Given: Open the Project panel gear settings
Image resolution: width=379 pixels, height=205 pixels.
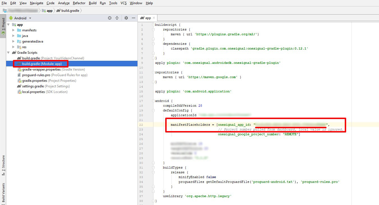Looking at the screenshot, I should point(126,18).
